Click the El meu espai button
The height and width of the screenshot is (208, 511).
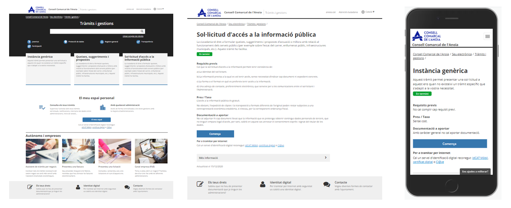pos(97,119)
